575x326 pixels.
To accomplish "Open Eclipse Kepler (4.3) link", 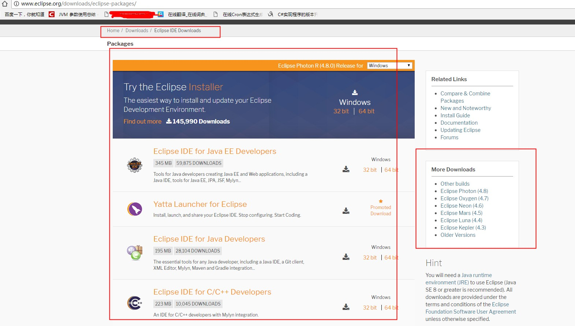I will pos(463,228).
